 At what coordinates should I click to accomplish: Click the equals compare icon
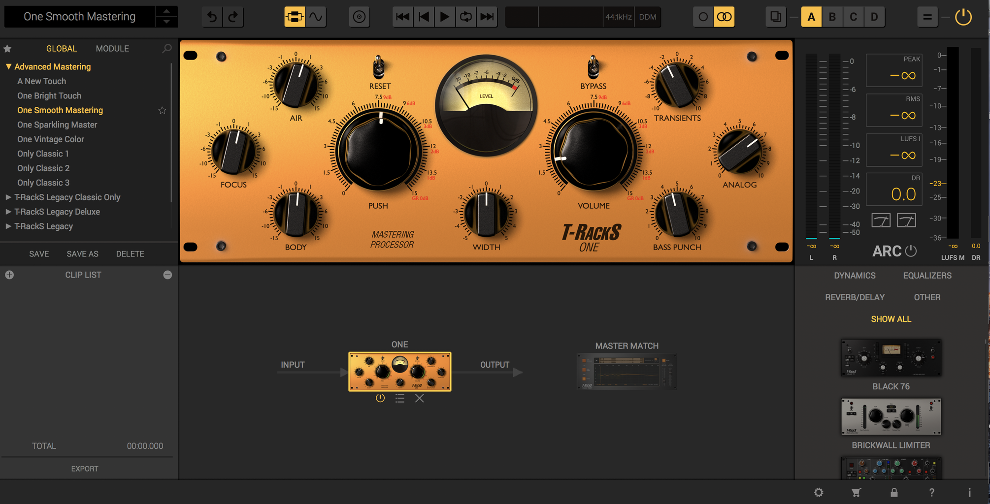pyautogui.click(x=927, y=17)
